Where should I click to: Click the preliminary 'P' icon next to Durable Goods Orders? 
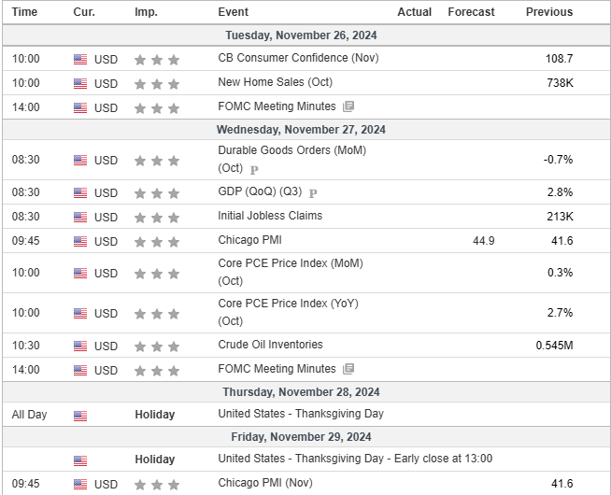[x=254, y=170]
